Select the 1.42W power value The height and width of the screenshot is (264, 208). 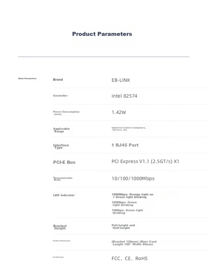119,112
